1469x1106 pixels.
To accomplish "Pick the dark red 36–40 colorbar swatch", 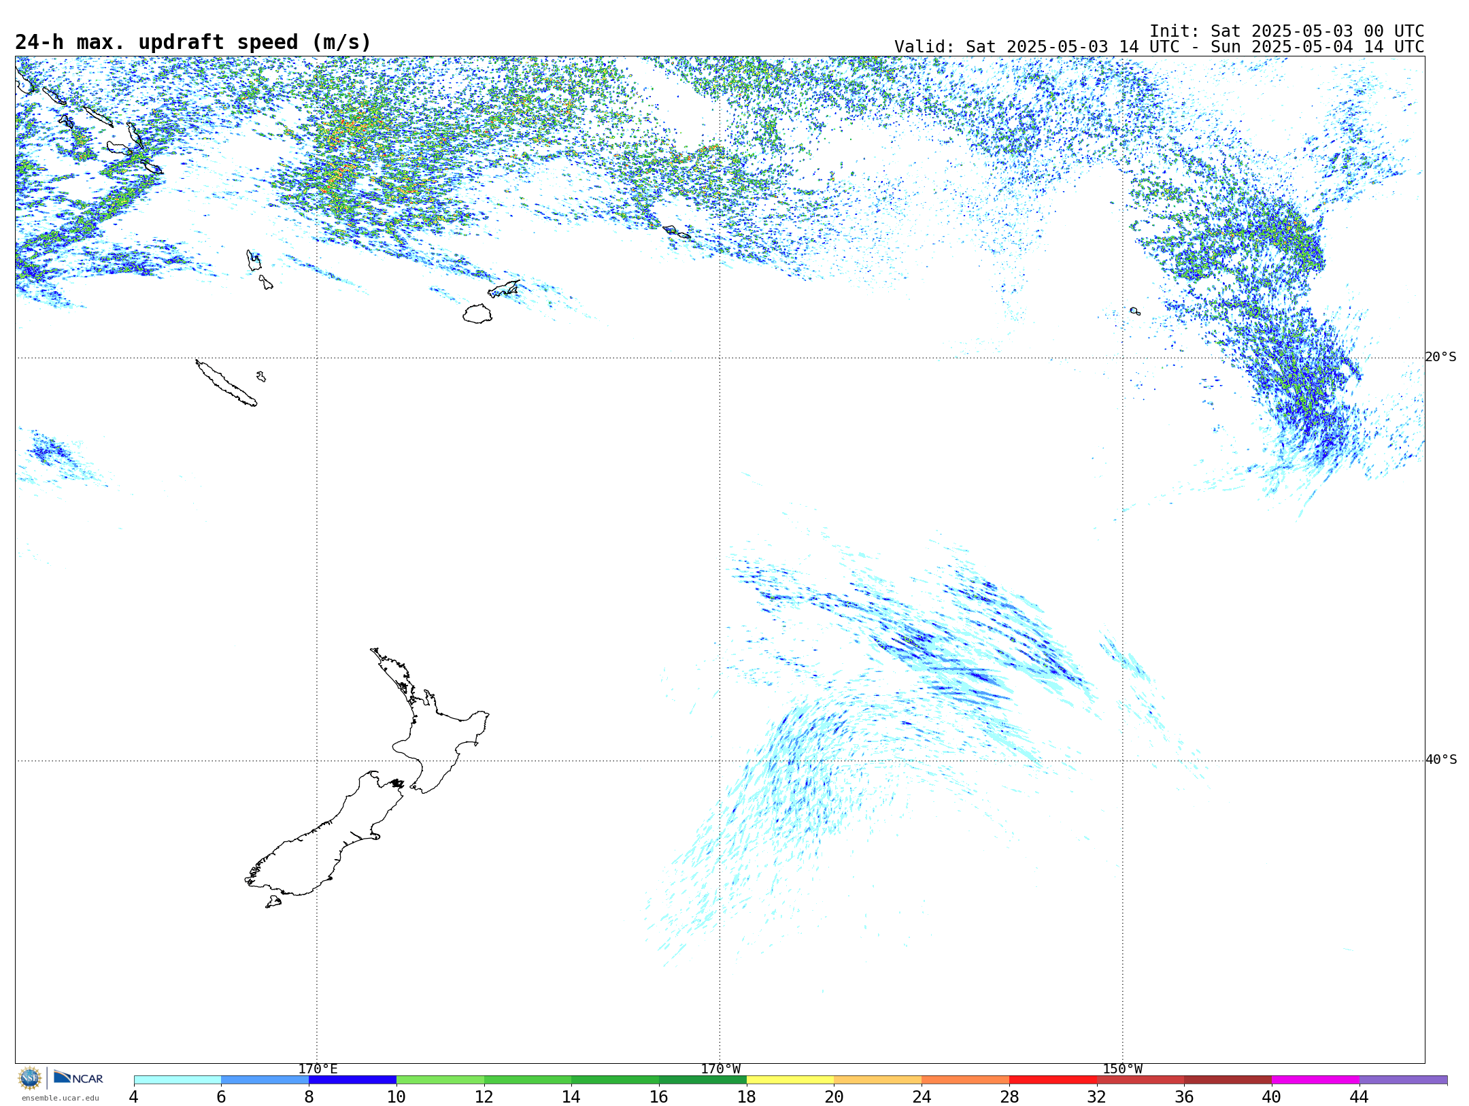I will click(1228, 1079).
